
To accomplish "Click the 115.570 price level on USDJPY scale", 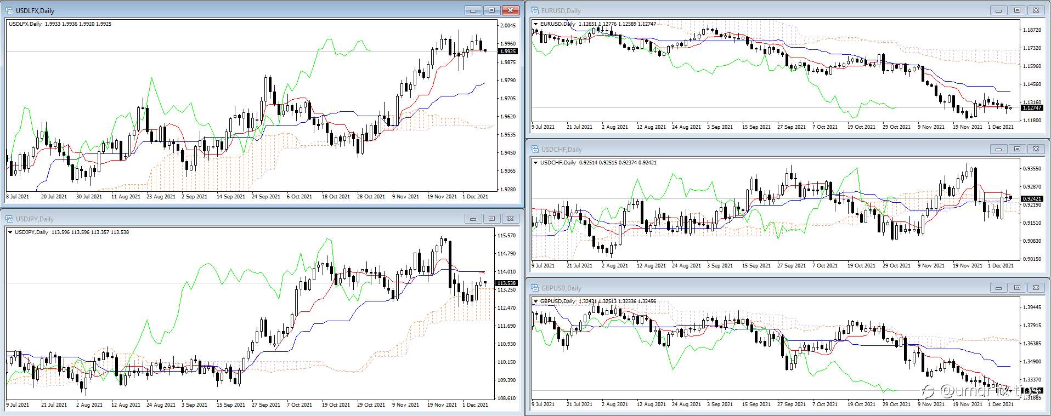I will 506,236.
